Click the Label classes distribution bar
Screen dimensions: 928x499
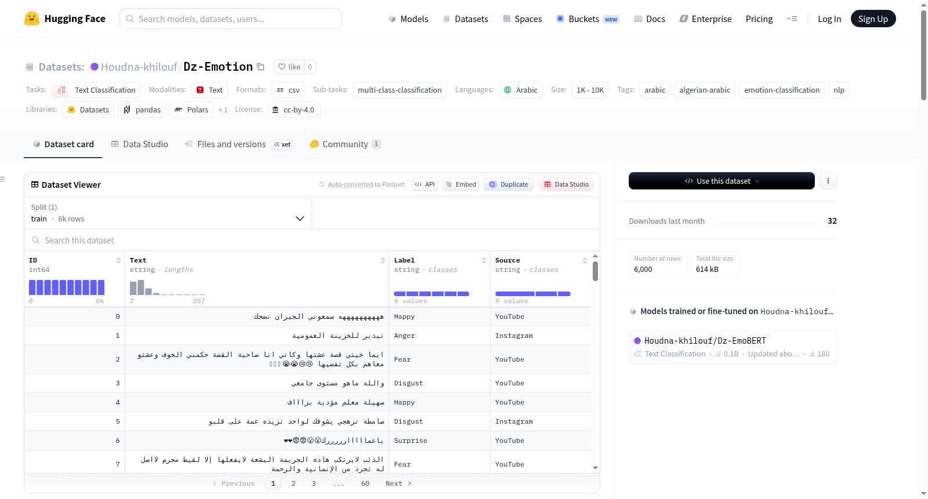point(432,294)
